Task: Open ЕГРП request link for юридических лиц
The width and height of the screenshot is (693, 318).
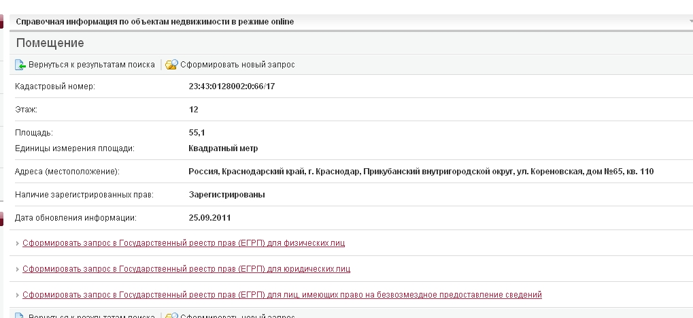Action: 186,269
